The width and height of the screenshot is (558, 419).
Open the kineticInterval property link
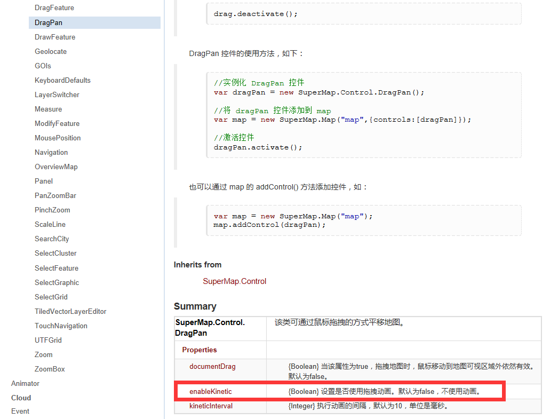[211, 406]
